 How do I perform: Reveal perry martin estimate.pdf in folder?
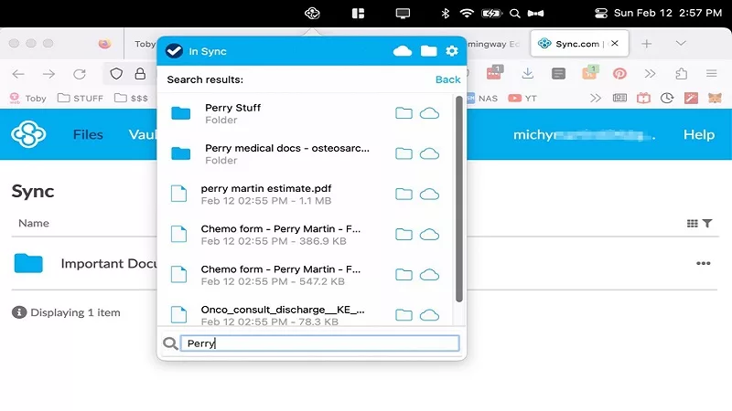point(404,194)
